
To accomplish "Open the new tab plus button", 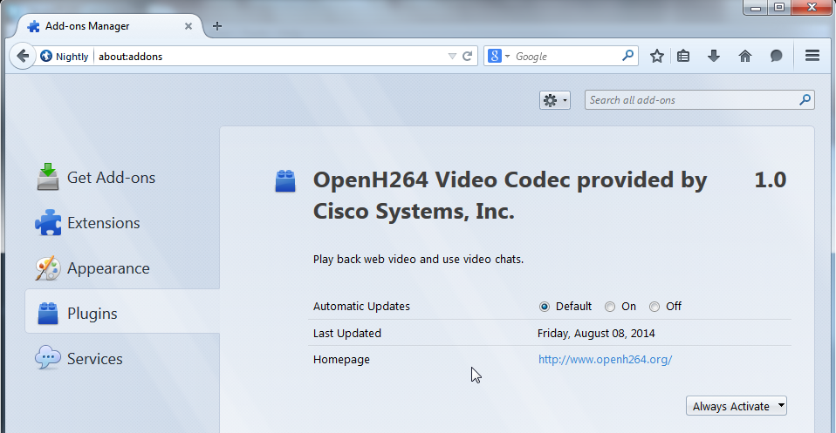I will tap(217, 25).
